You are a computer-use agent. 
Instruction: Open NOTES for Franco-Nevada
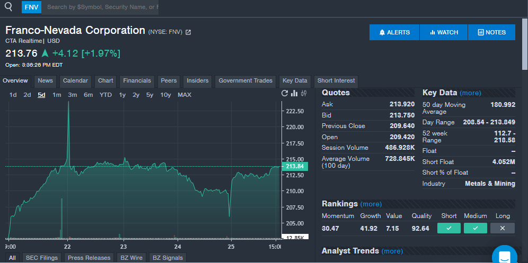tap(491, 32)
